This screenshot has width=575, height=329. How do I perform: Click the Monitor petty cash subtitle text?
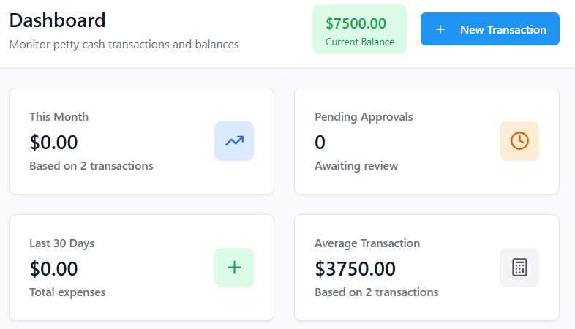pyautogui.click(x=124, y=45)
